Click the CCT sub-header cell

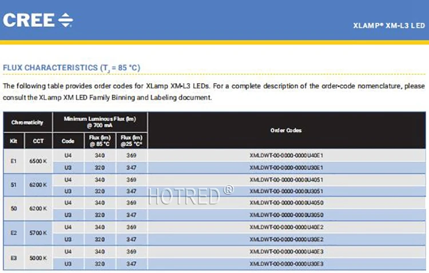coord(38,141)
